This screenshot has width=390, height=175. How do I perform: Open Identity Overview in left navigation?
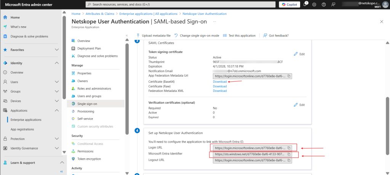(17, 72)
